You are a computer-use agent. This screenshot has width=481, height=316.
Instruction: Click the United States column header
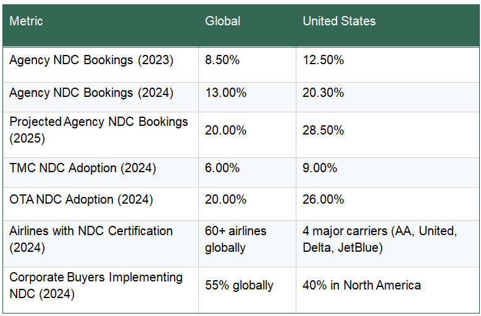pyautogui.click(x=339, y=21)
